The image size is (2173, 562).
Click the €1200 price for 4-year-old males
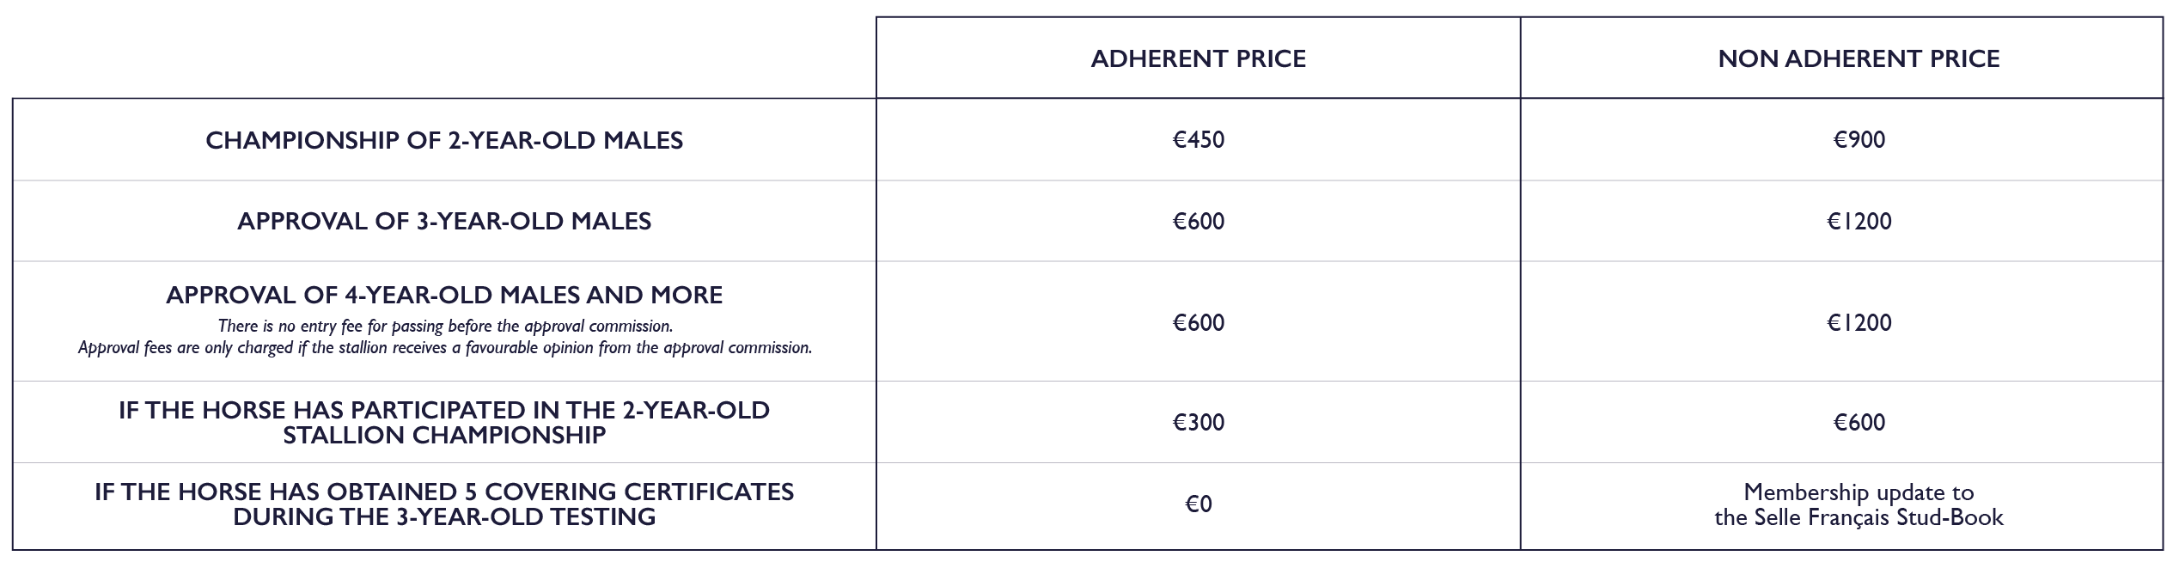1859,322
